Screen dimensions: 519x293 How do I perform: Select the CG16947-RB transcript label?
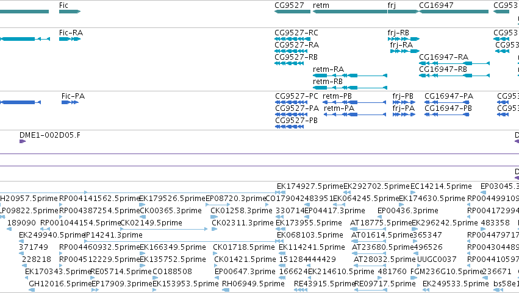point(443,69)
